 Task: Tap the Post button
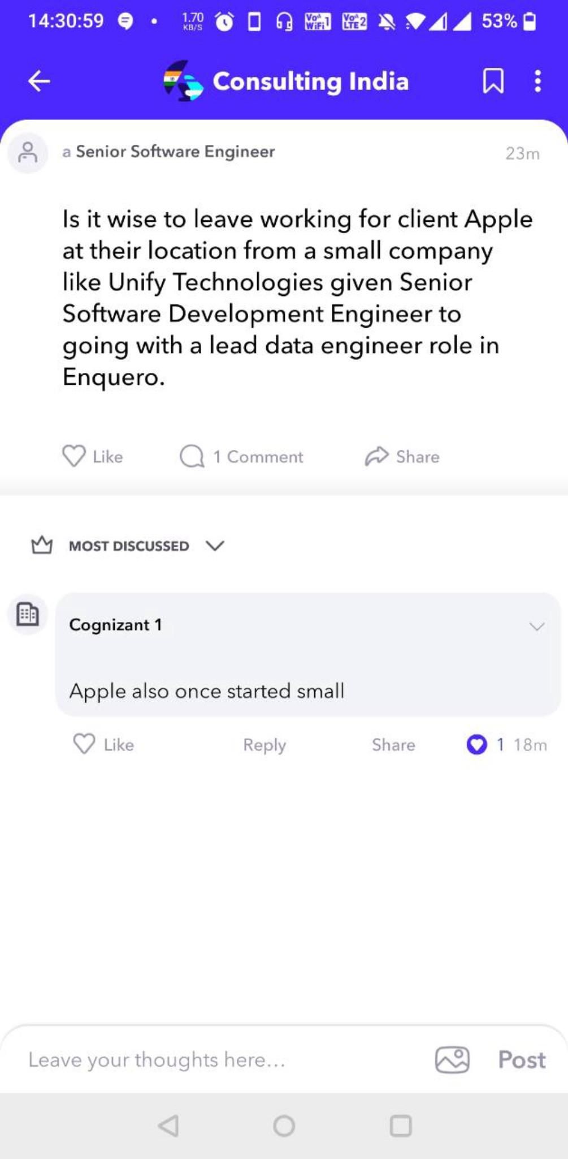[522, 1059]
